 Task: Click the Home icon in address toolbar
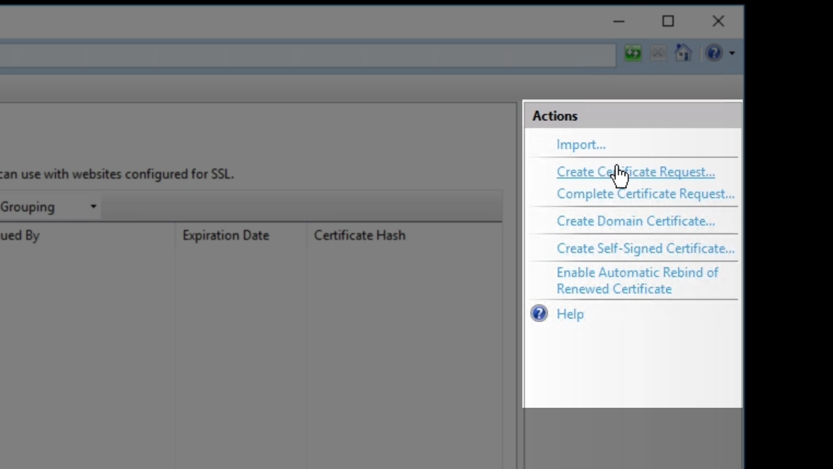tap(683, 53)
